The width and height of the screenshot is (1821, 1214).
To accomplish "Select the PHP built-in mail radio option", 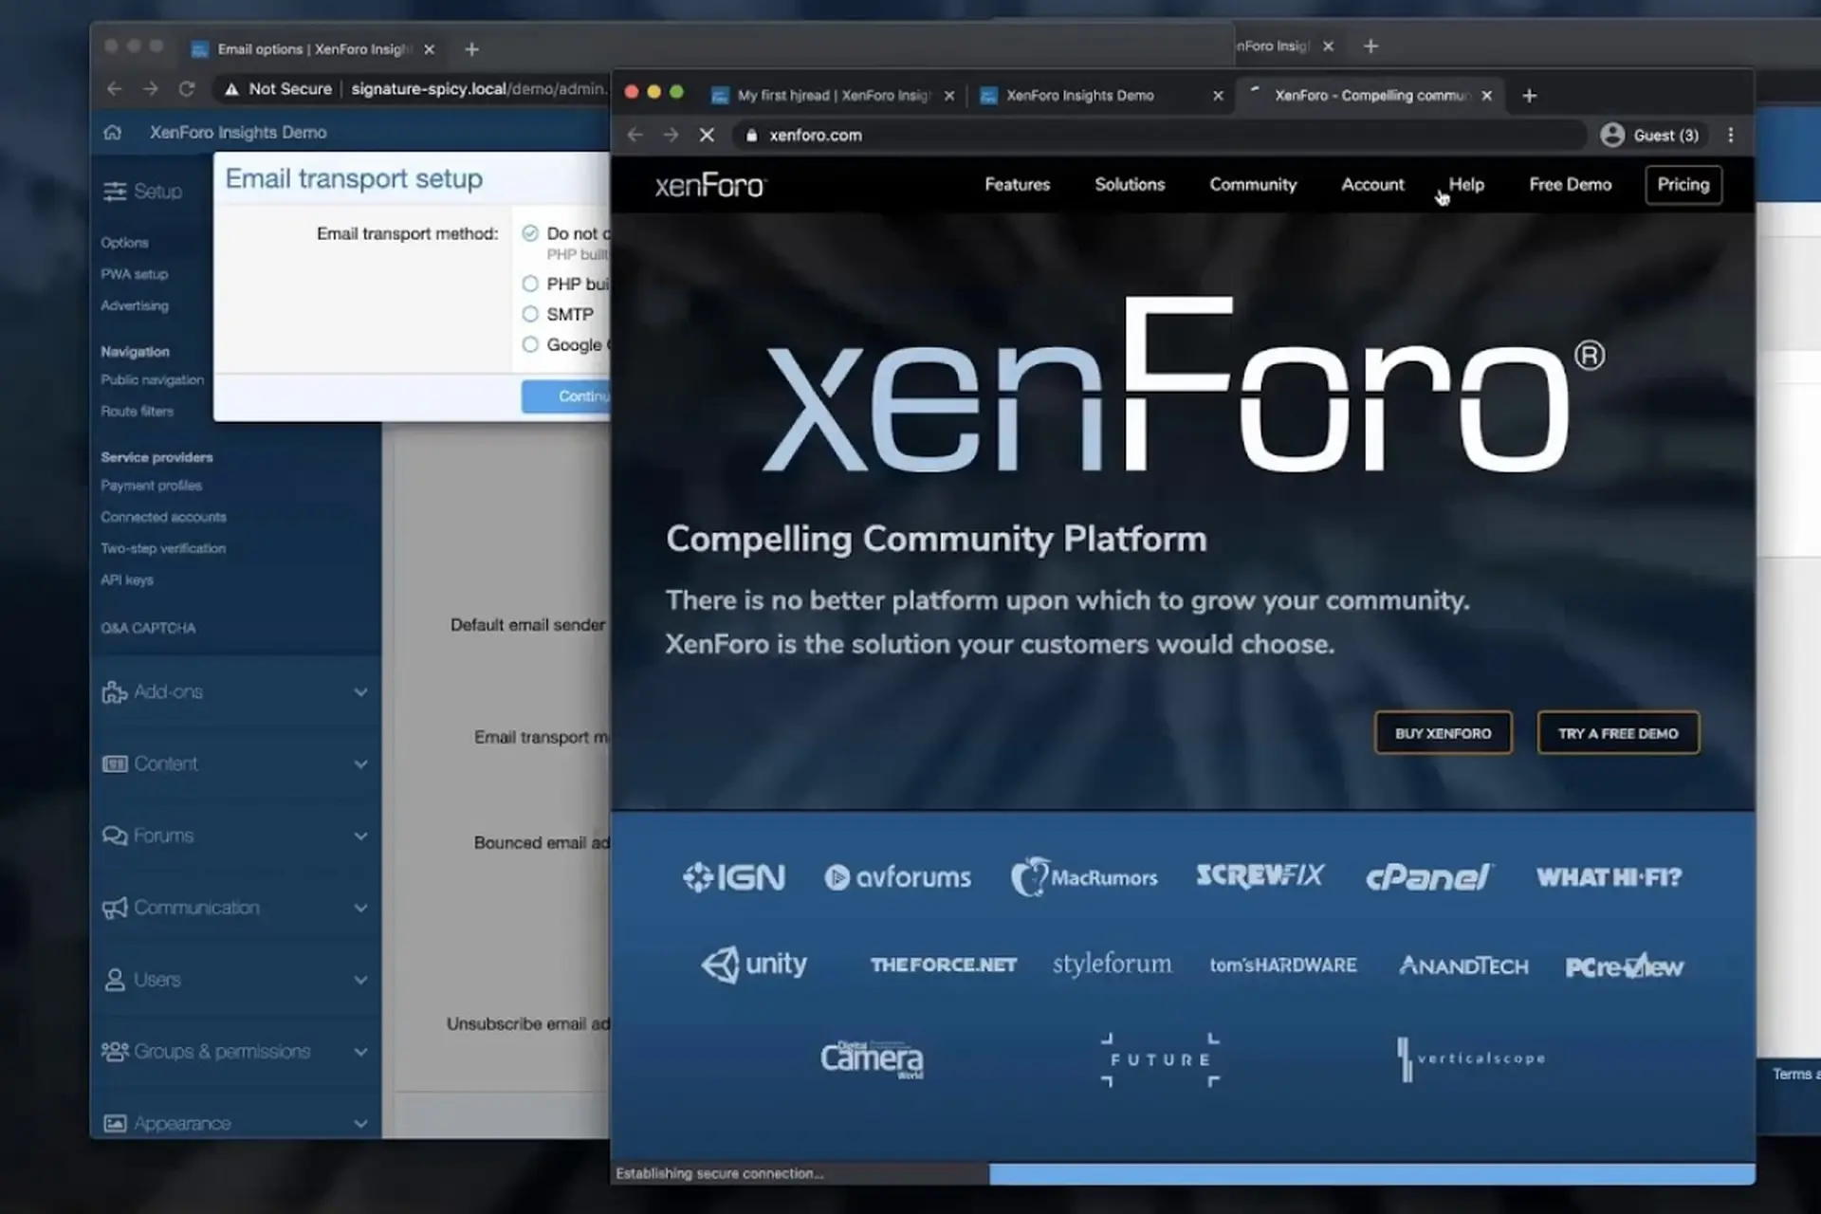I will pos(530,284).
